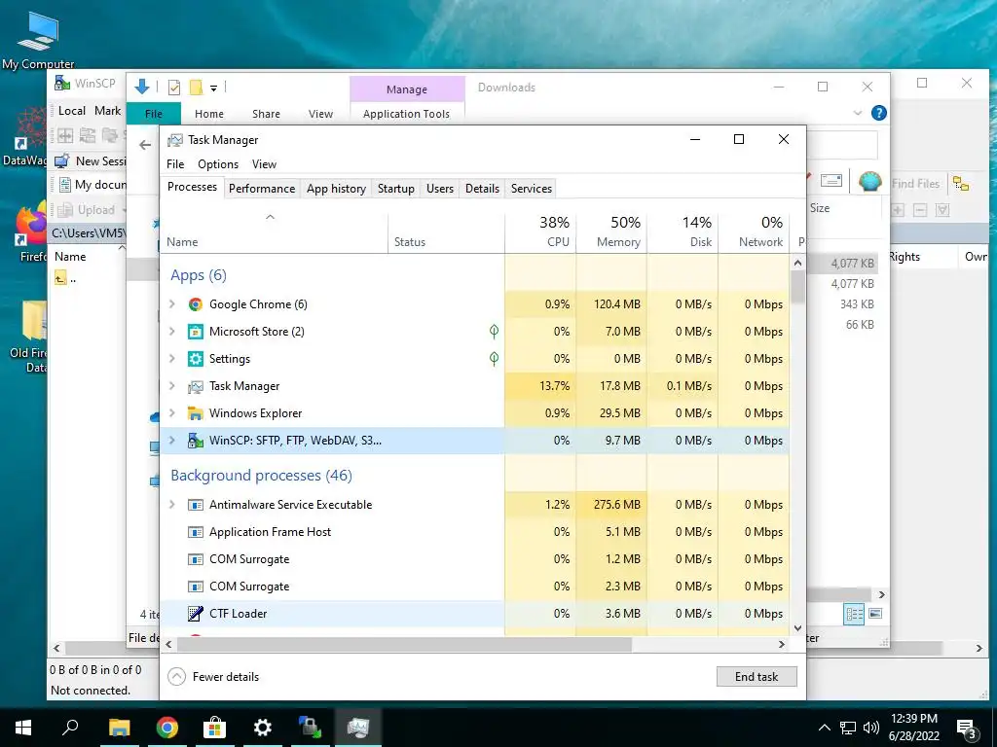Expand the Windows Explorer process row
Image resolution: width=997 pixels, height=747 pixels.
[x=171, y=413]
